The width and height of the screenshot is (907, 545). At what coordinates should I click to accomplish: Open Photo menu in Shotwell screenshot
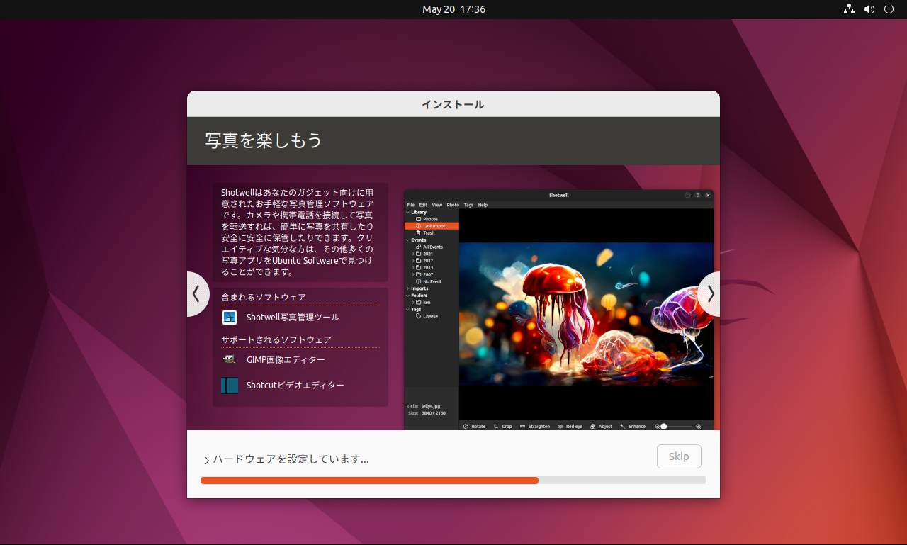pos(453,205)
